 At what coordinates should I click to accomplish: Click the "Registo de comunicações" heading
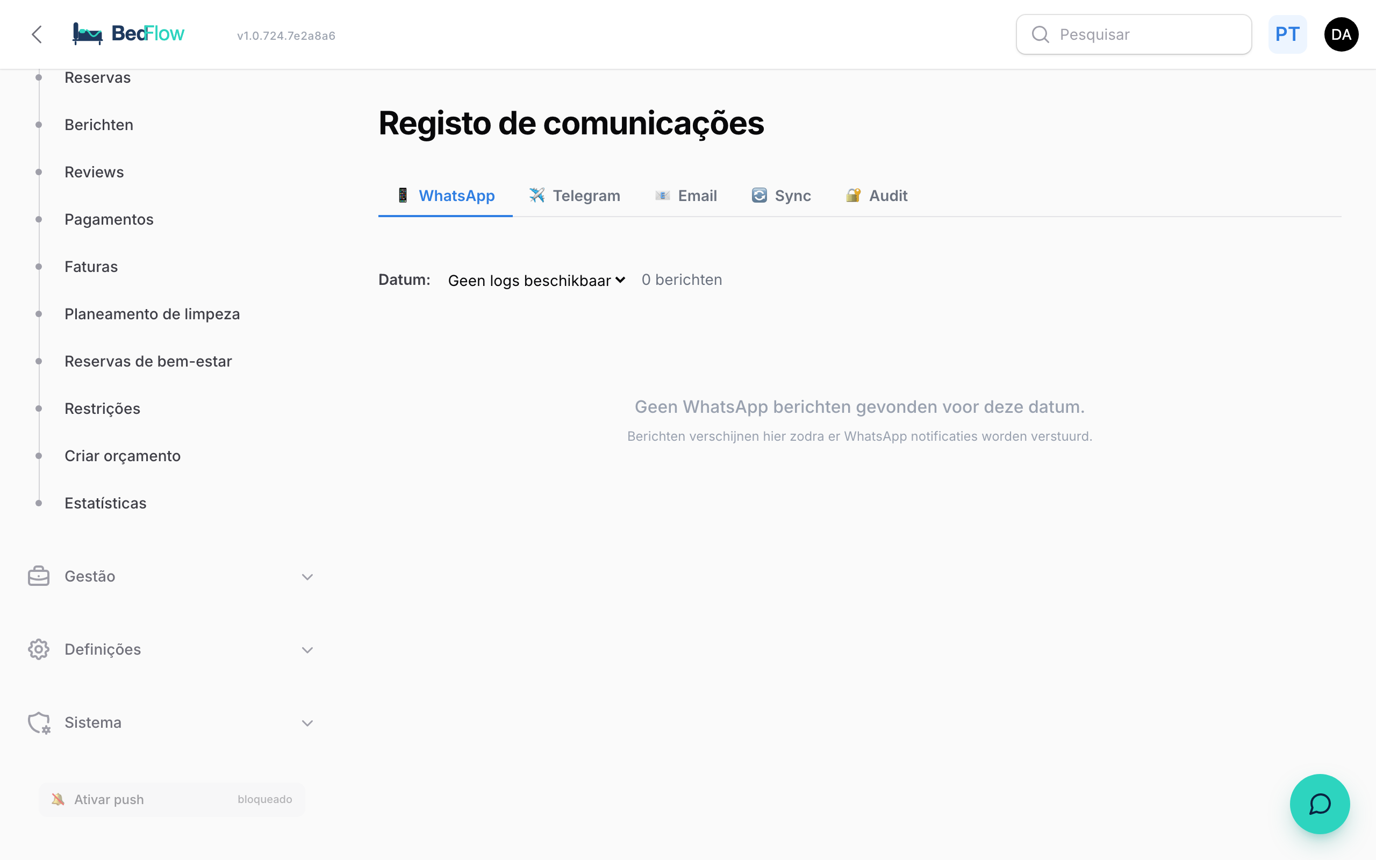(x=571, y=124)
